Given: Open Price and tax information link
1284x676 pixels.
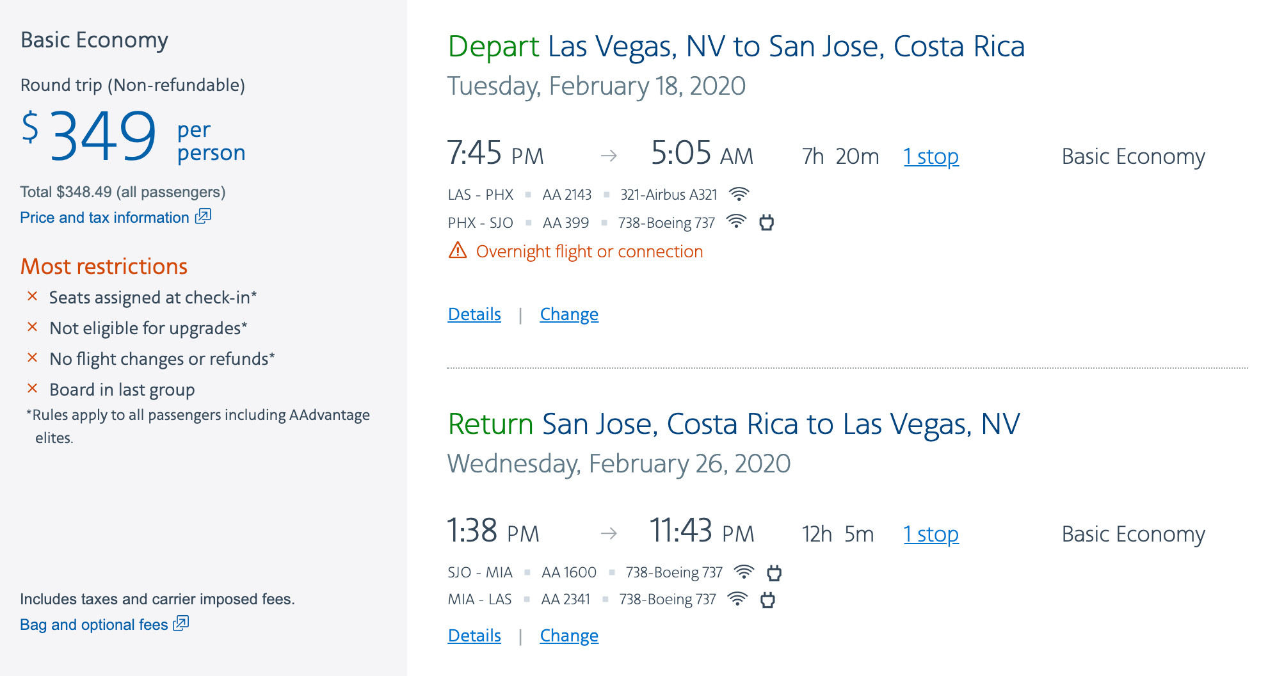Looking at the screenshot, I should click(104, 218).
